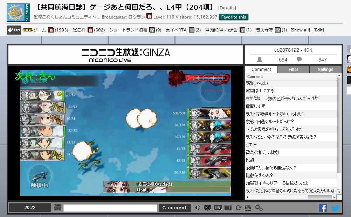Open the 艦これ tag link
Image resolution: width=351 pixels, height=217 pixels.
coord(79,30)
